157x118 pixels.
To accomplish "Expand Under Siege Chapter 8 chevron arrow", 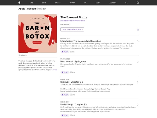I will pos(138,105).
